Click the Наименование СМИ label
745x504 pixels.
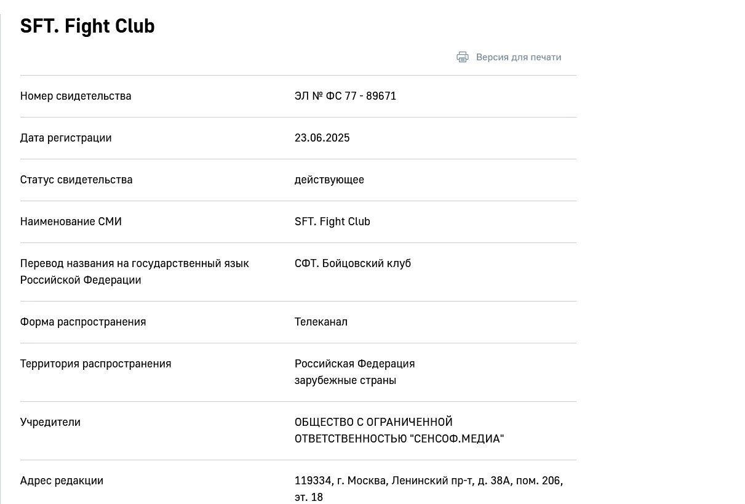point(71,222)
